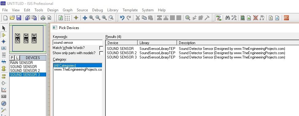
Task: Choose the Buses mode tool
Action: pos(4,62)
